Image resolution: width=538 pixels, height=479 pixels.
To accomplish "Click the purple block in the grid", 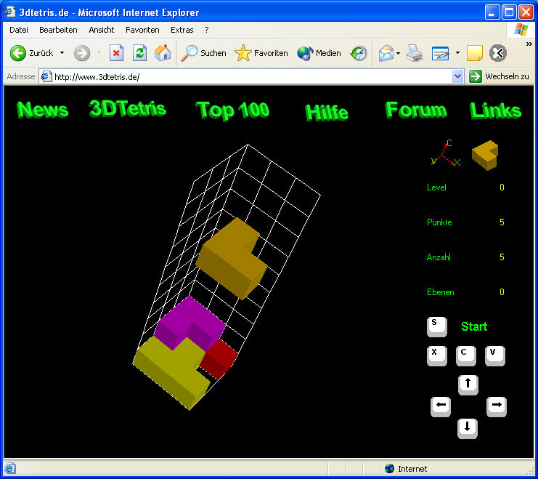I will coord(189,323).
